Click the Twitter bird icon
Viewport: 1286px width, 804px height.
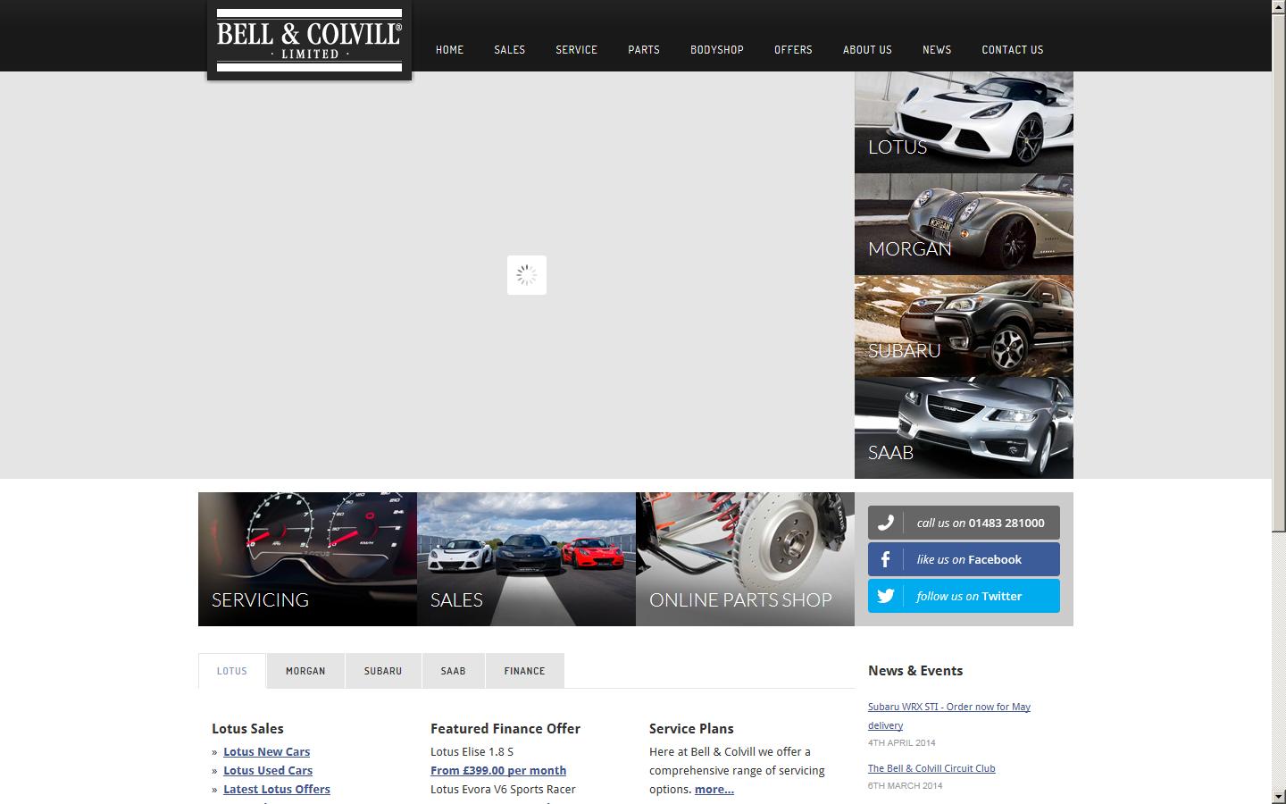click(x=885, y=597)
